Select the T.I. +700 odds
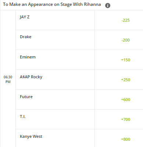This screenshot has height=147, width=143. tap(125, 119)
